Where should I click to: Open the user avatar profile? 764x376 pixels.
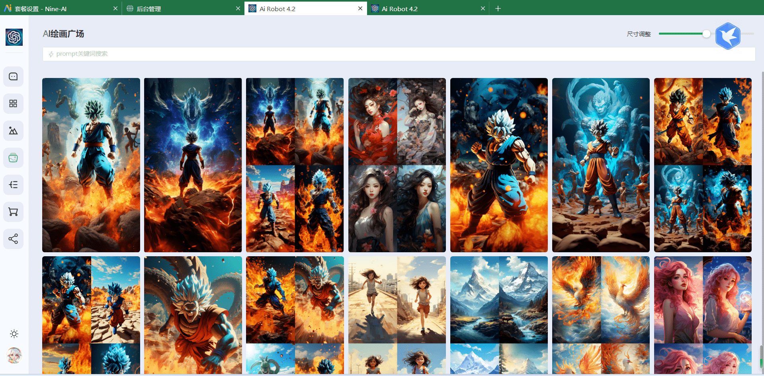tap(14, 356)
